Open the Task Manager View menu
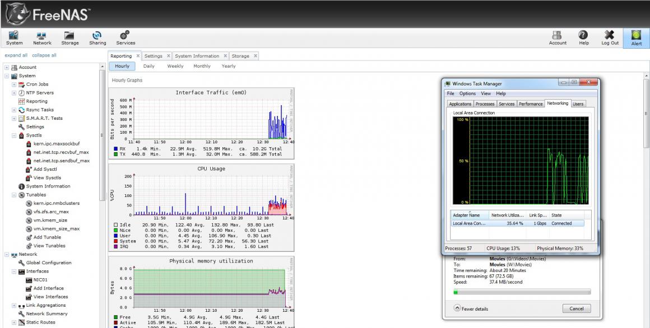The width and height of the screenshot is (650, 328). [x=485, y=93]
